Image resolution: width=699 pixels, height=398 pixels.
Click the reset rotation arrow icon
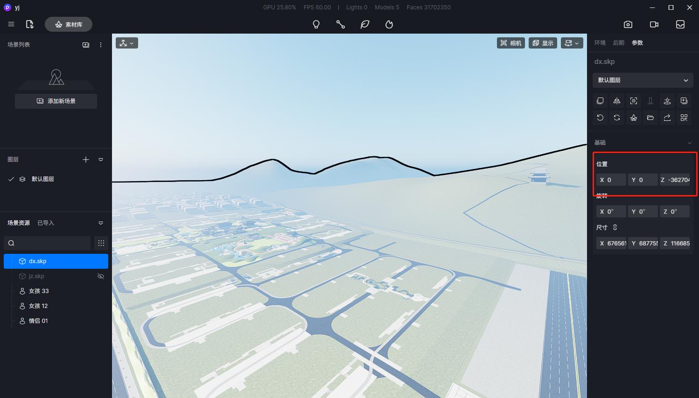[600, 118]
